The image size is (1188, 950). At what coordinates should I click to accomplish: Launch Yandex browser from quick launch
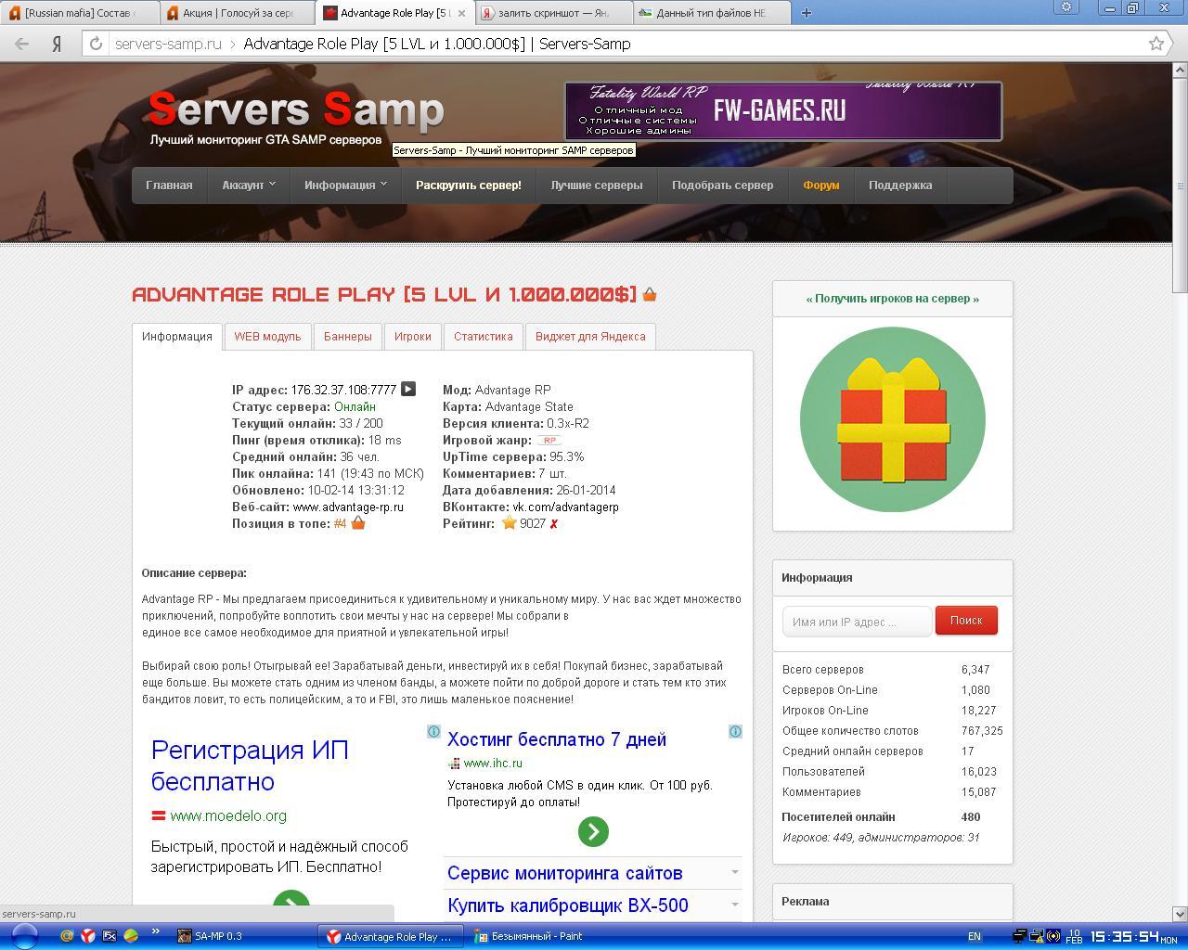[87, 936]
